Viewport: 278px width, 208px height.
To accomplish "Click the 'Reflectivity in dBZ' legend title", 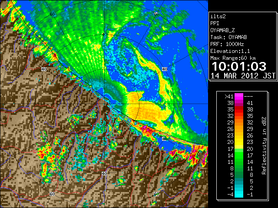I will tap(264, 146).
